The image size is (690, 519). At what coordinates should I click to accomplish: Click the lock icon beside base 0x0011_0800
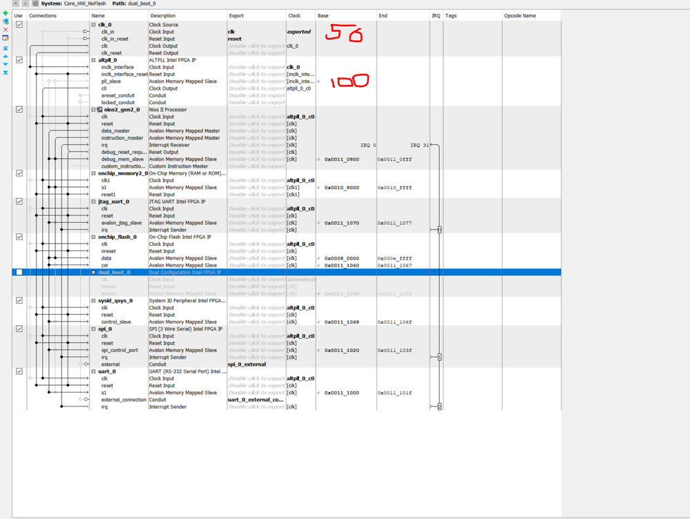click(319, 159)
